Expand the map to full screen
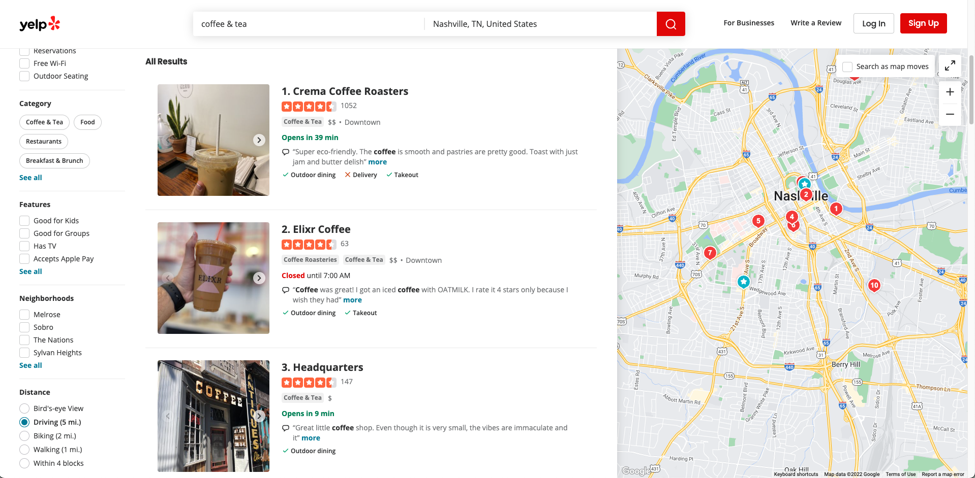Image resolution: width=975 pixels, height=478 pixels. click(950, 66)
